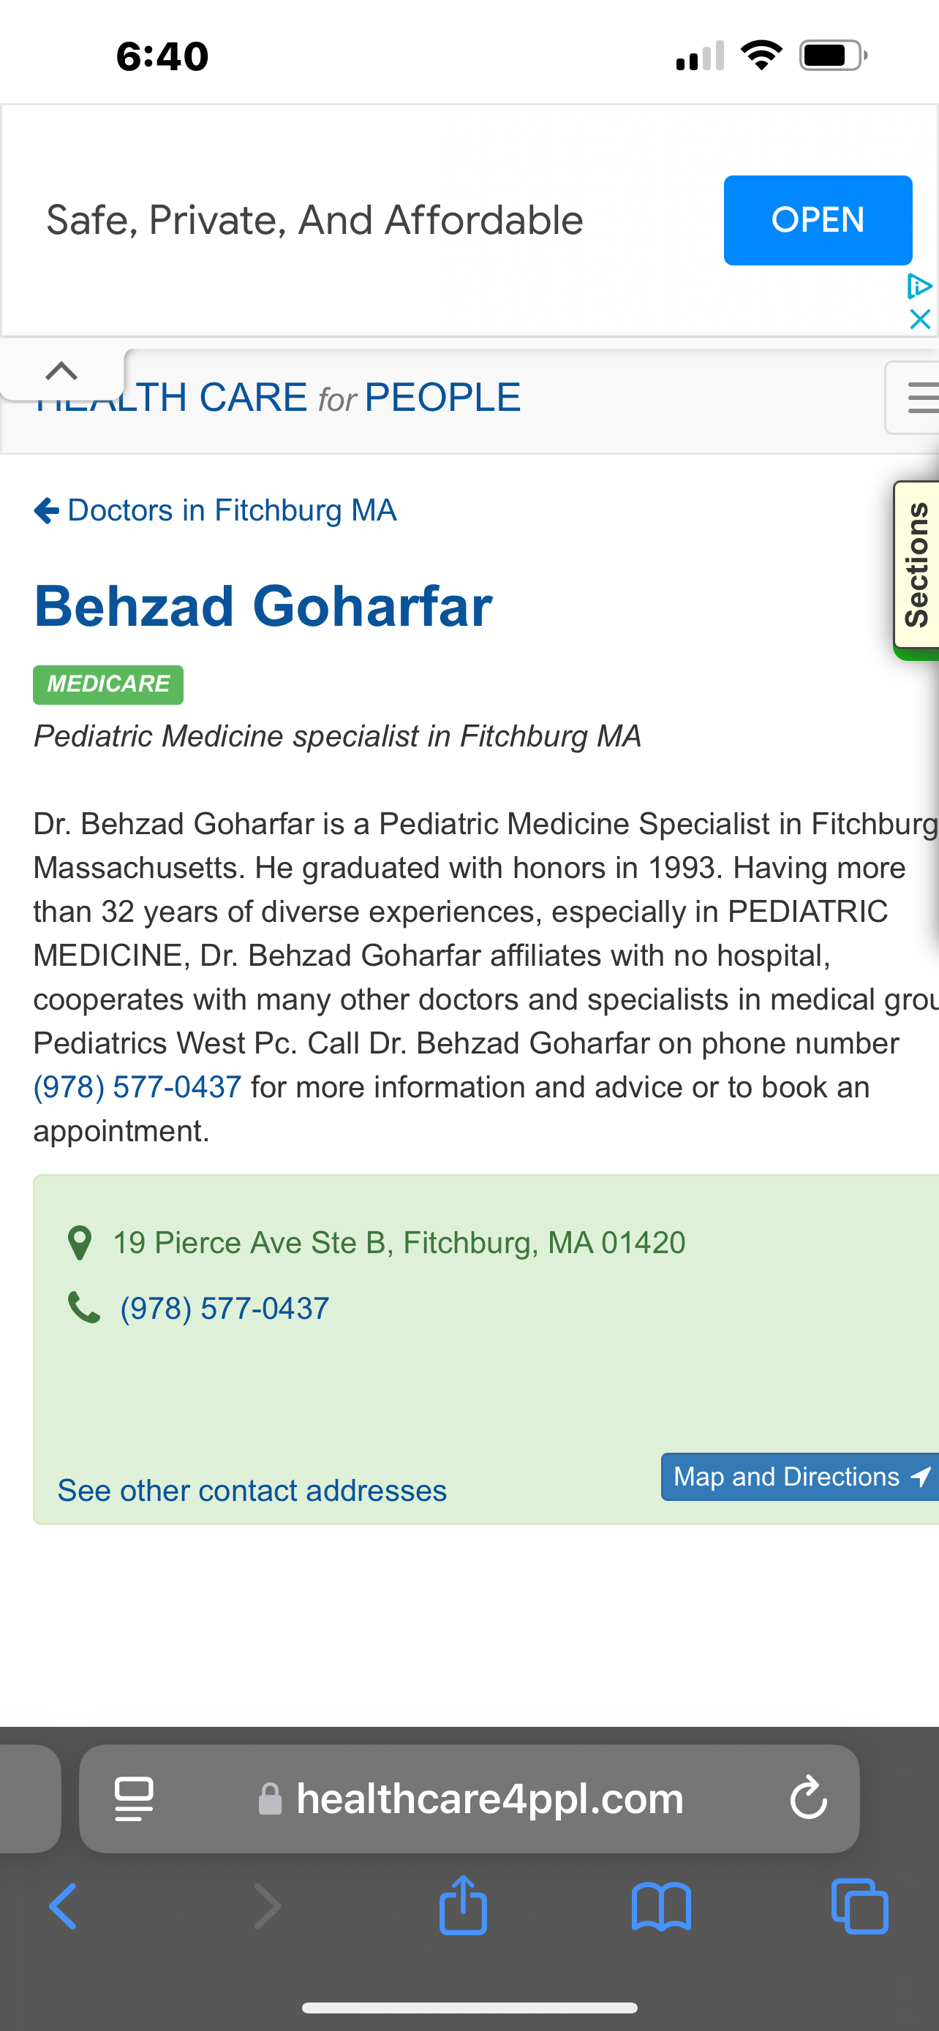Screen dimensions: 939x2031
Task: Show open tabs overview icon
Action: point(859,1907)
